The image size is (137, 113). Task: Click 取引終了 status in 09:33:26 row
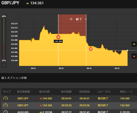click(103, 105)
